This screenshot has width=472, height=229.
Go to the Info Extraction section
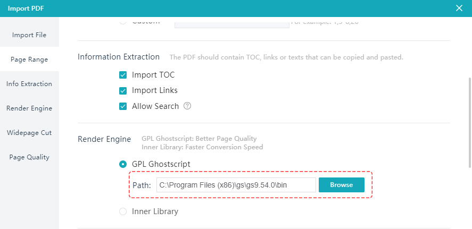tap(29, 84)
